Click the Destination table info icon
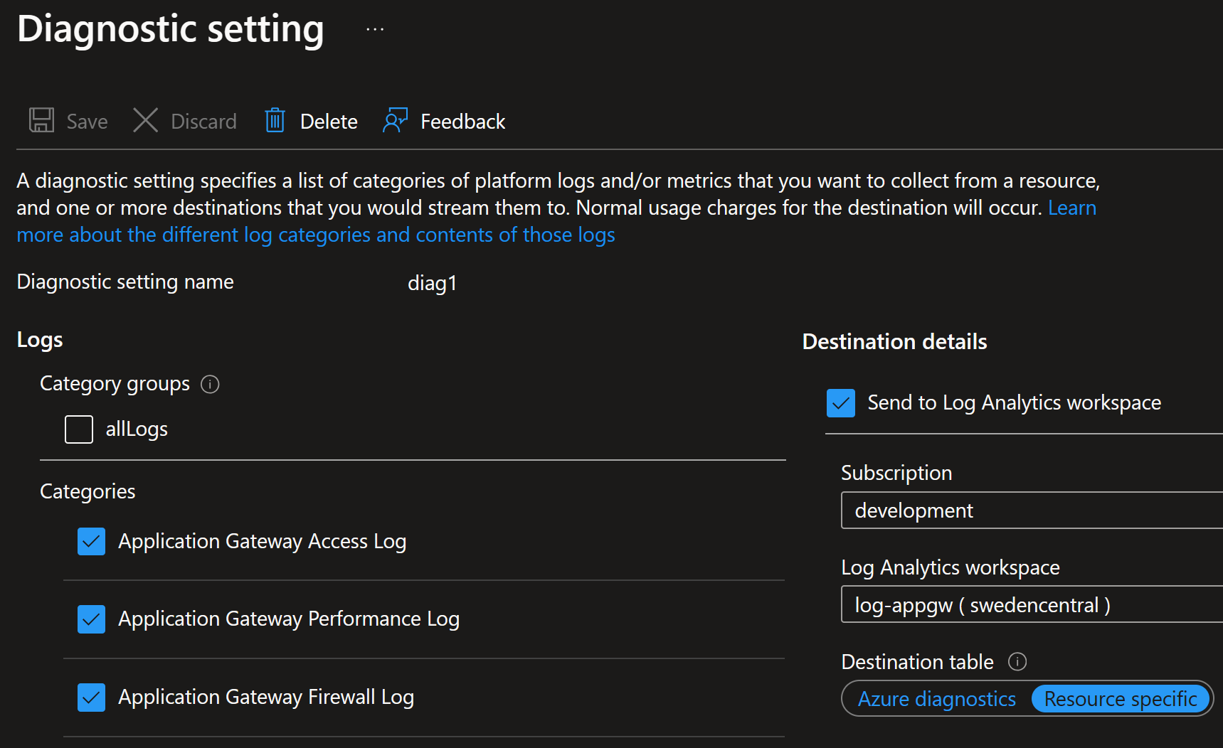Image resolution: width=1223 pixels, height=748 pixels. [x=1017, y=662]
